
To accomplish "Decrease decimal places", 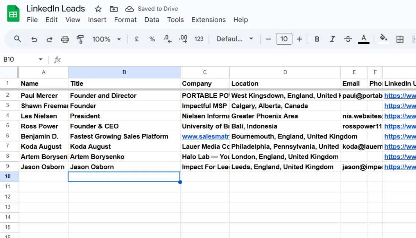I will (167, 39).
